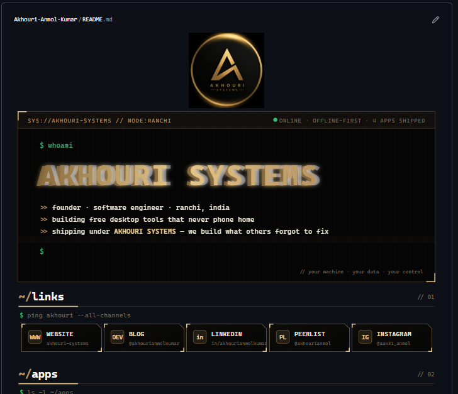458x394 pixels.
Task: Open the README.md file link
Action: (x=98, y=19)
